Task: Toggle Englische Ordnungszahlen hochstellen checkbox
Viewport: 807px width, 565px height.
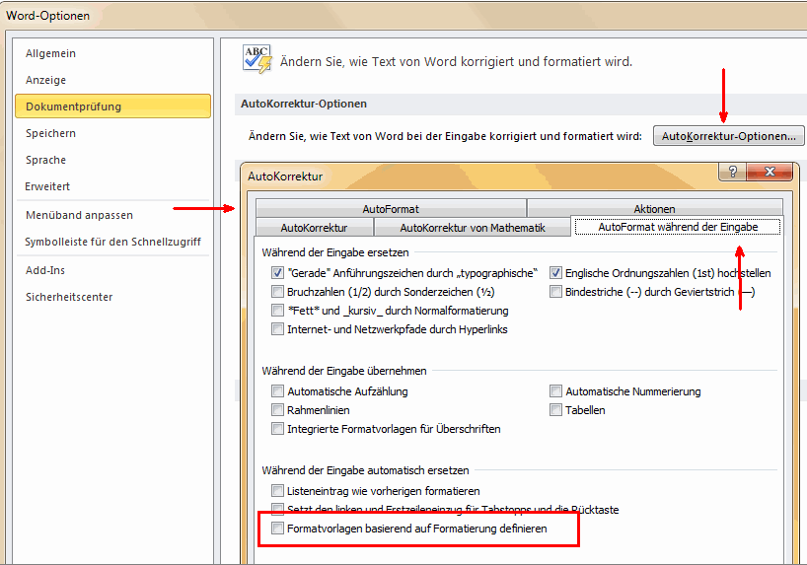Action: click(556, 273)
